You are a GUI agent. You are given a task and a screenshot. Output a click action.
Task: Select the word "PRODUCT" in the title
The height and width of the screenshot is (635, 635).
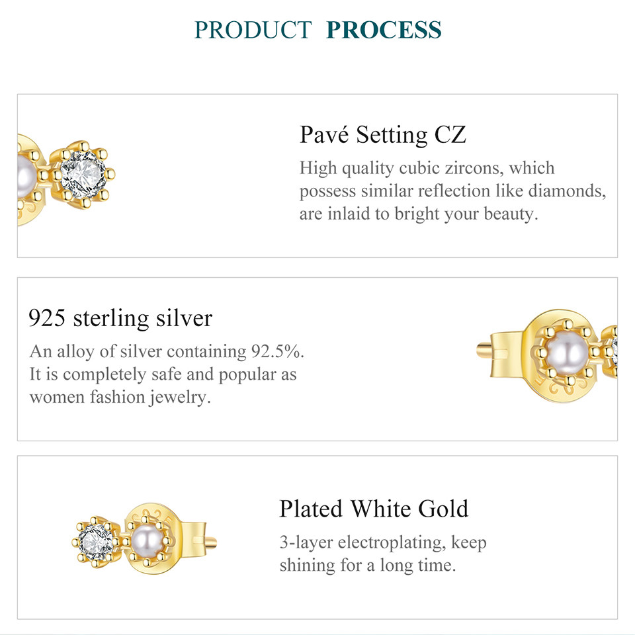tap(253, 30)
